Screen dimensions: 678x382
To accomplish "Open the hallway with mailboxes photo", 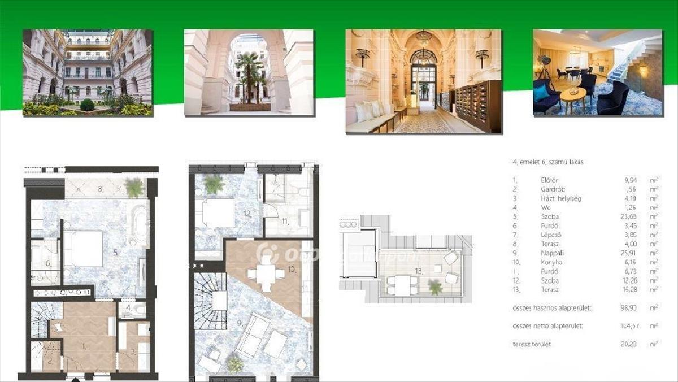I will 424,81.
